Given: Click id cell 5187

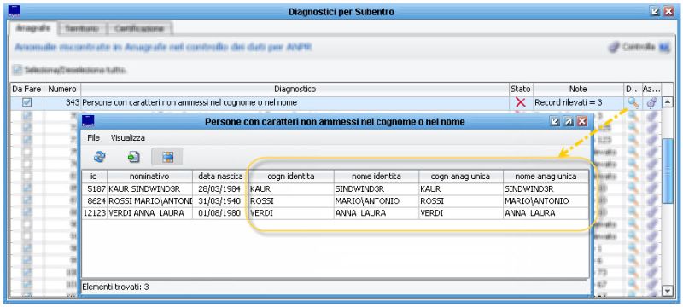Looking at the screenshot, I should pos(95,189).
